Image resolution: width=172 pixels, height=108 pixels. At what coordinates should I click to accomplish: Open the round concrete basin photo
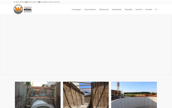click(x=134, y=95)
